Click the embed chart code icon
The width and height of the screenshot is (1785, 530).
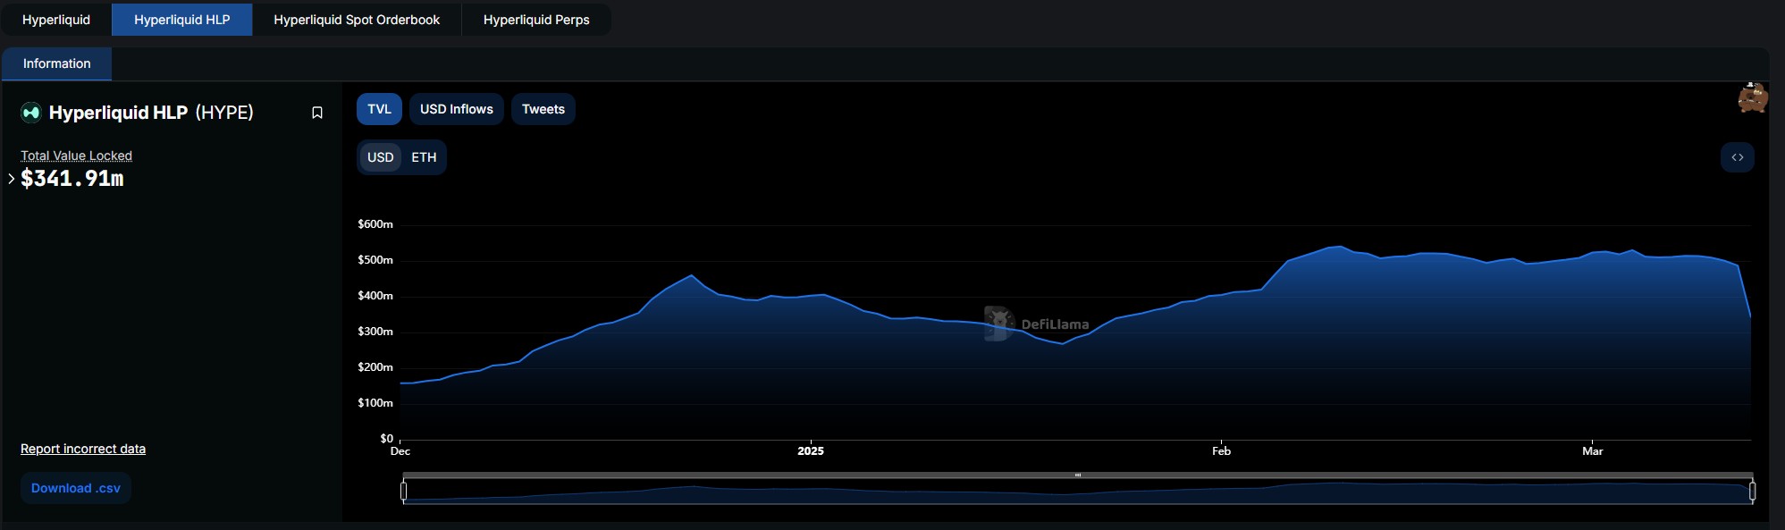tap(1737, 157)
